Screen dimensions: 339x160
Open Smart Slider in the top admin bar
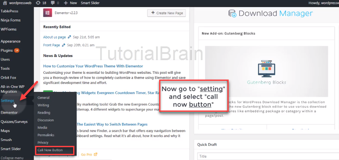pyautogui.click(x=90, y=3)
